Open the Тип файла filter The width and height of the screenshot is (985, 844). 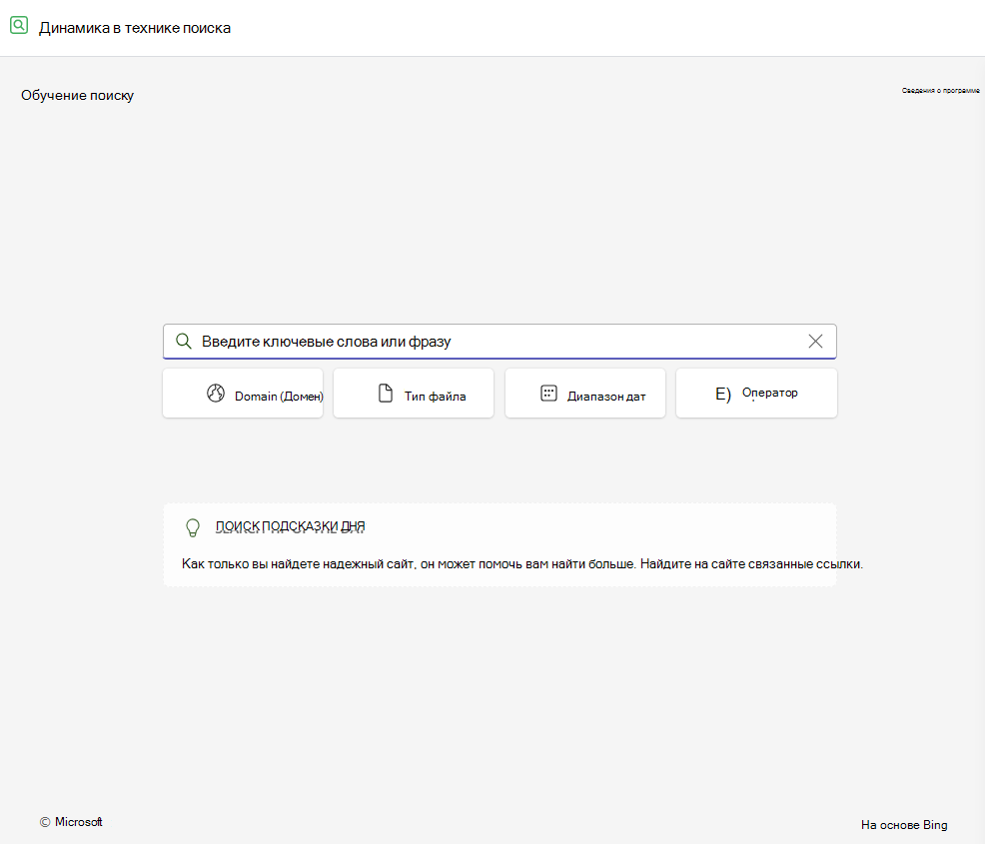(414, 394)
